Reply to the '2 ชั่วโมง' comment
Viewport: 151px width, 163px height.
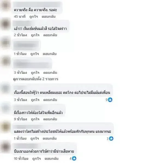50,35
